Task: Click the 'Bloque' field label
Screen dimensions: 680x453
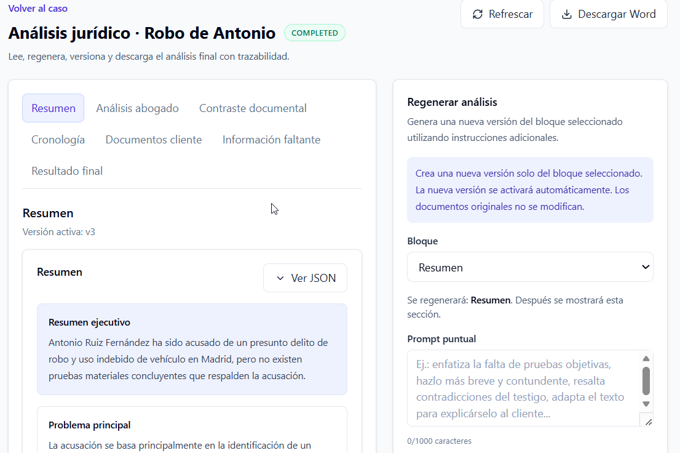Action: (422, 241)
